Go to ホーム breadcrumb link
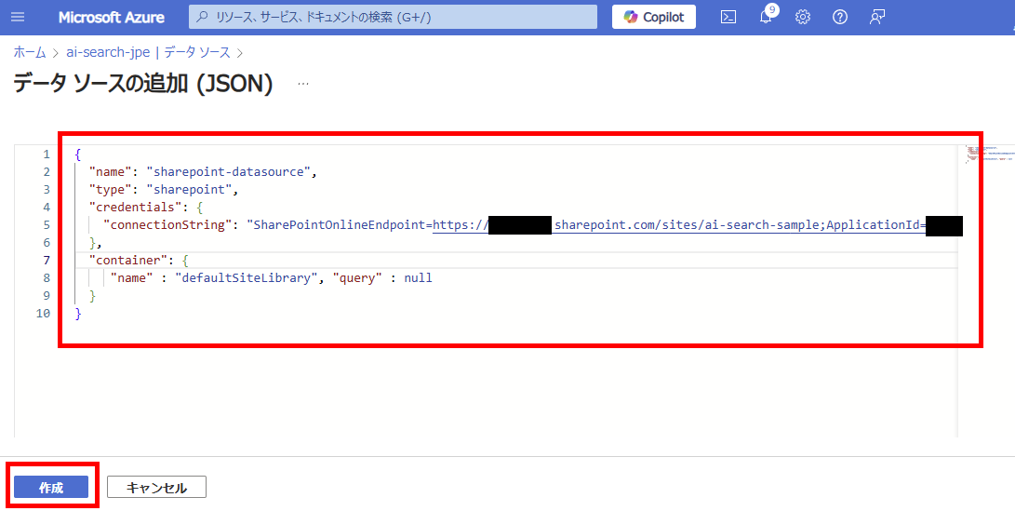Screen dimensions: 1015x511 point(29,52)
